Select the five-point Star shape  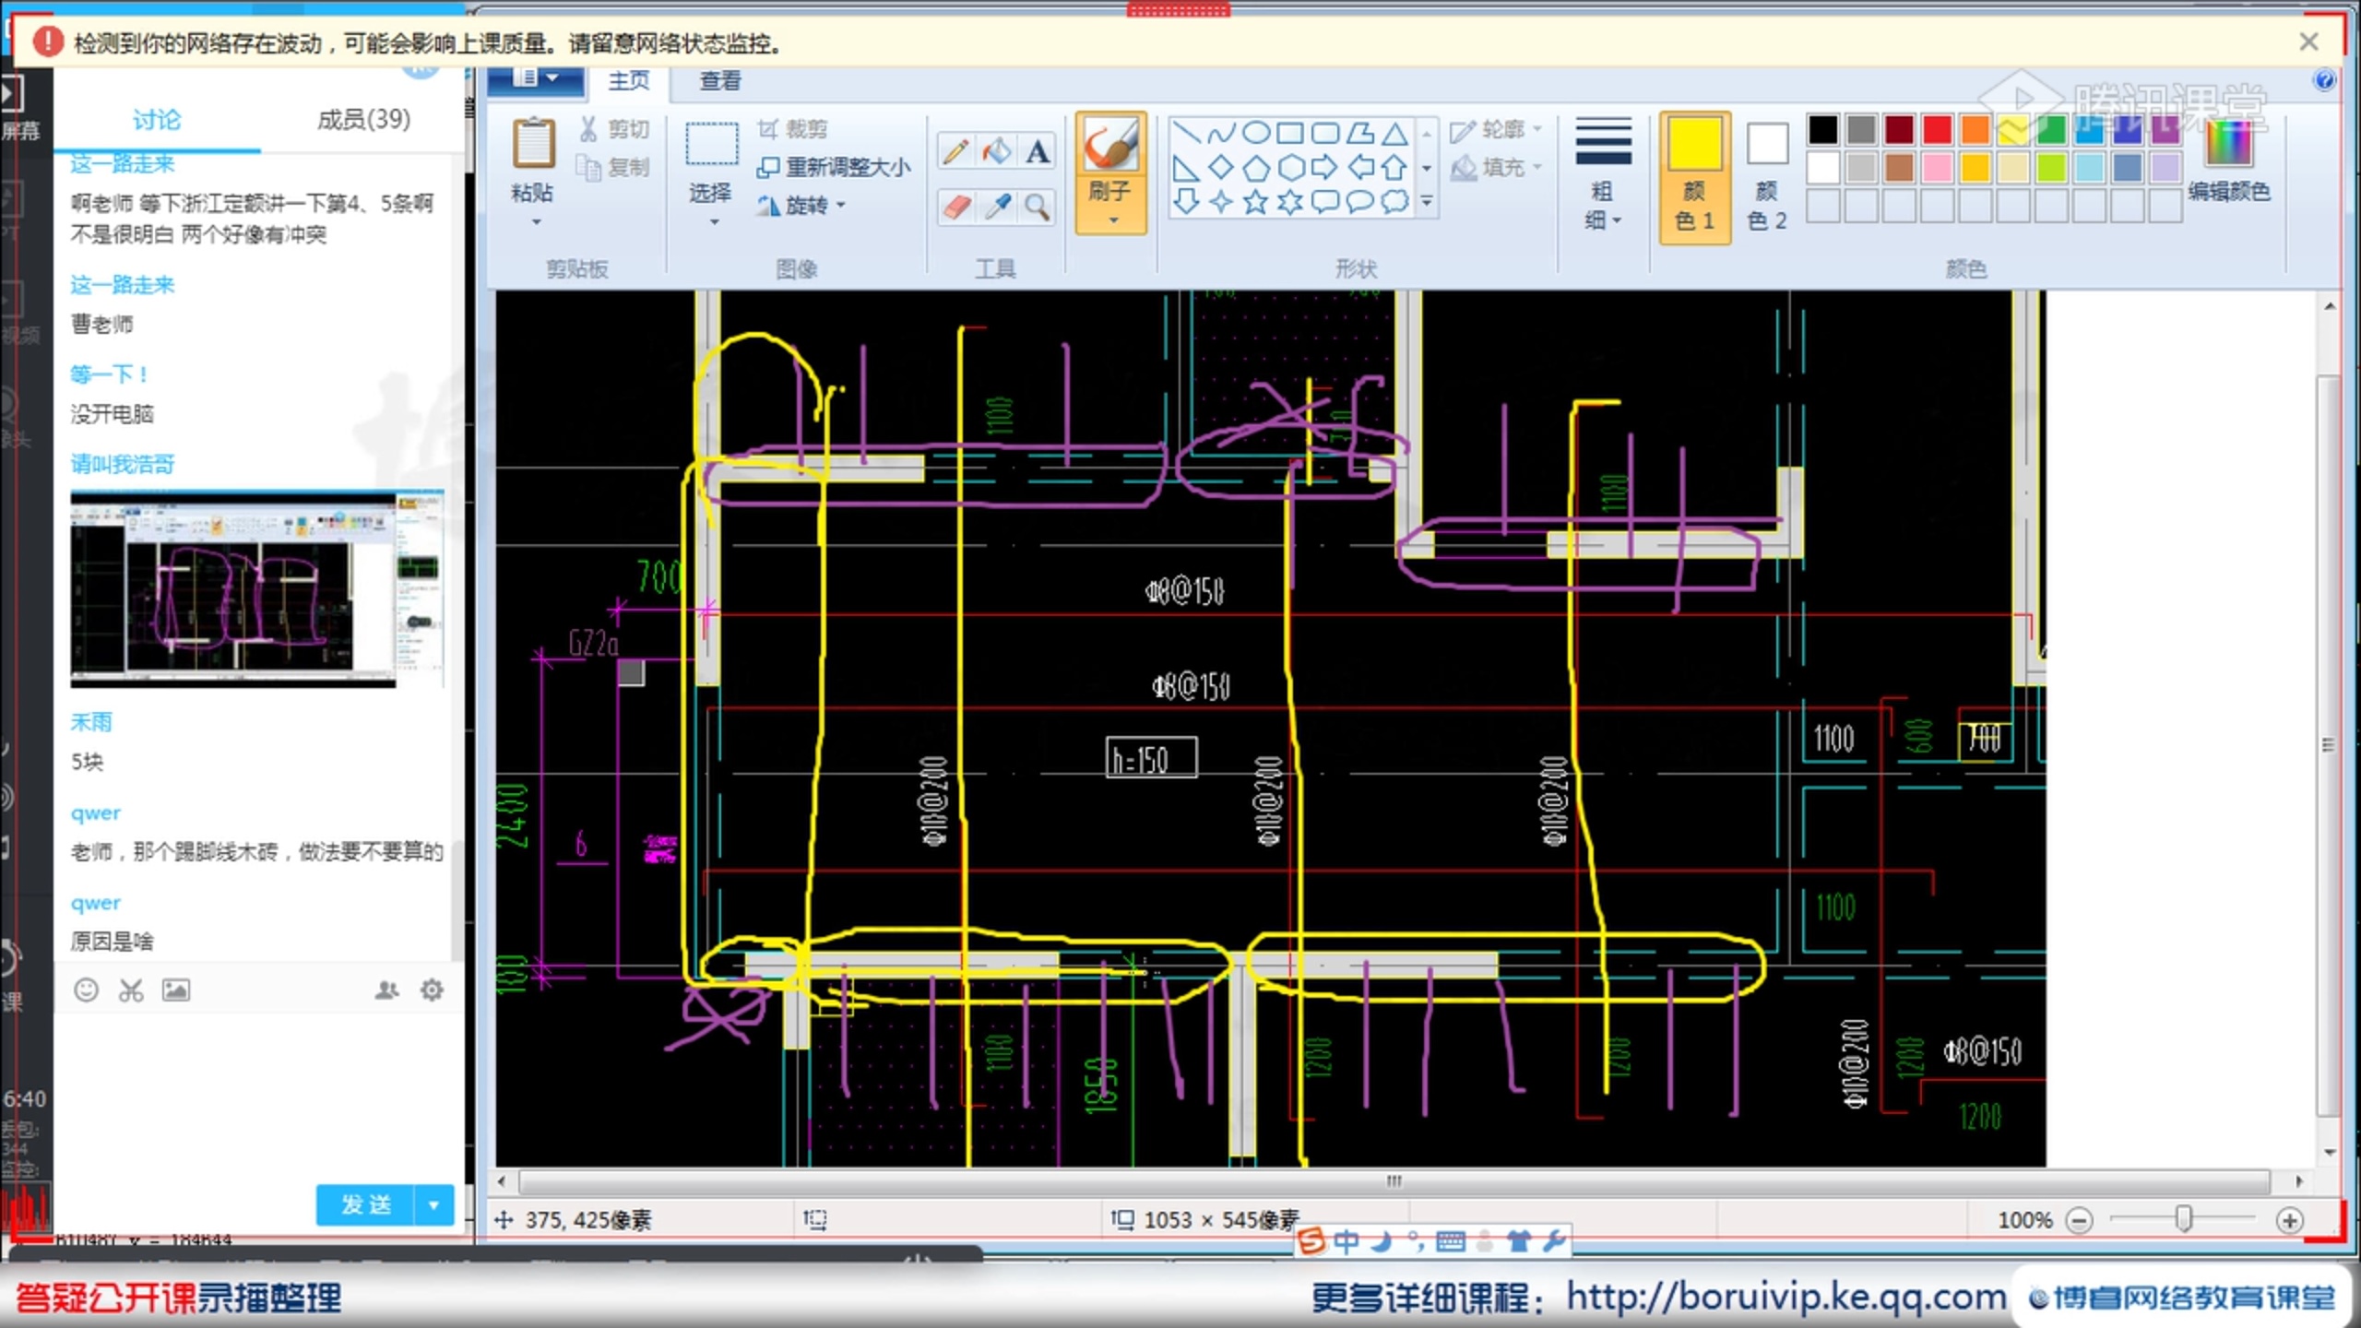click(x=1255, y=202)
